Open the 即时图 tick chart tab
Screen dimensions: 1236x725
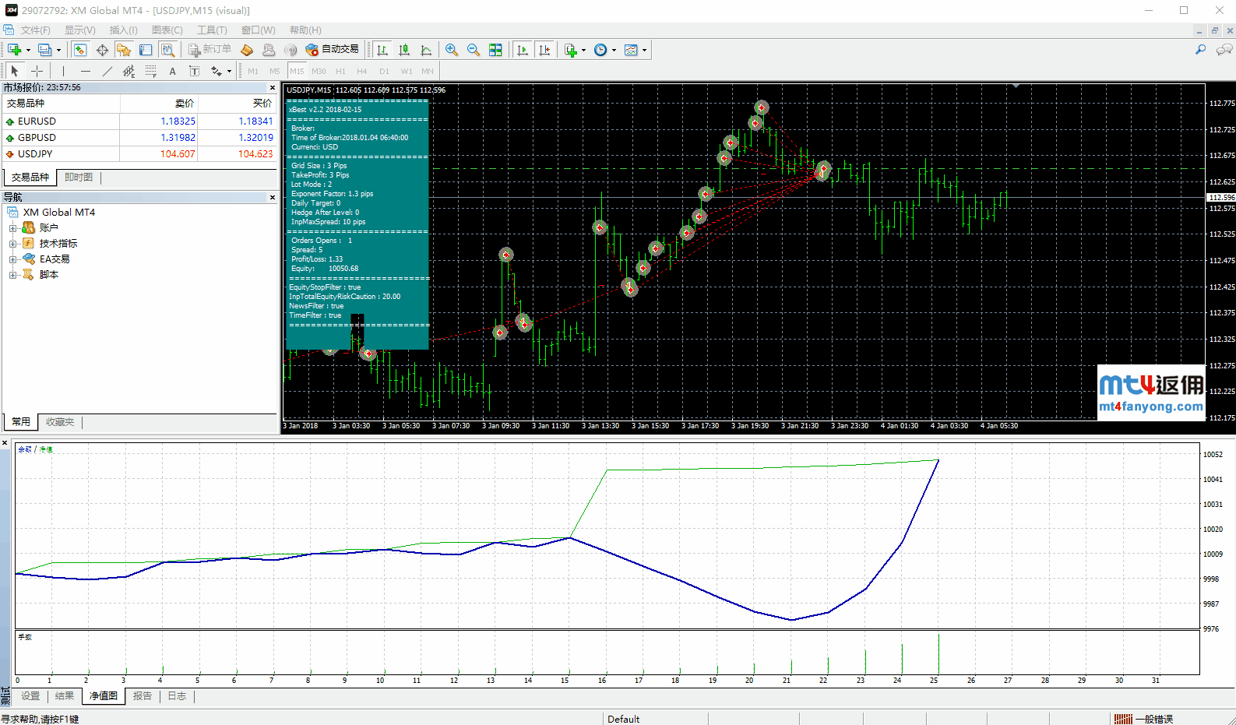(79, 178)
